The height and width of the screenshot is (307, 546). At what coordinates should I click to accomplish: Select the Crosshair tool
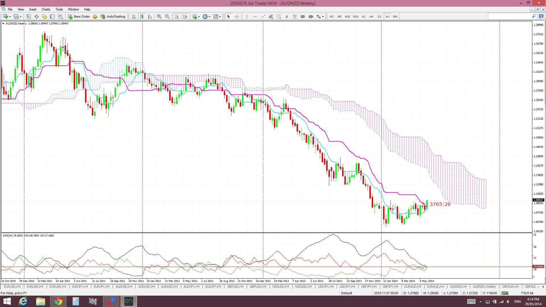coord(237,16)
